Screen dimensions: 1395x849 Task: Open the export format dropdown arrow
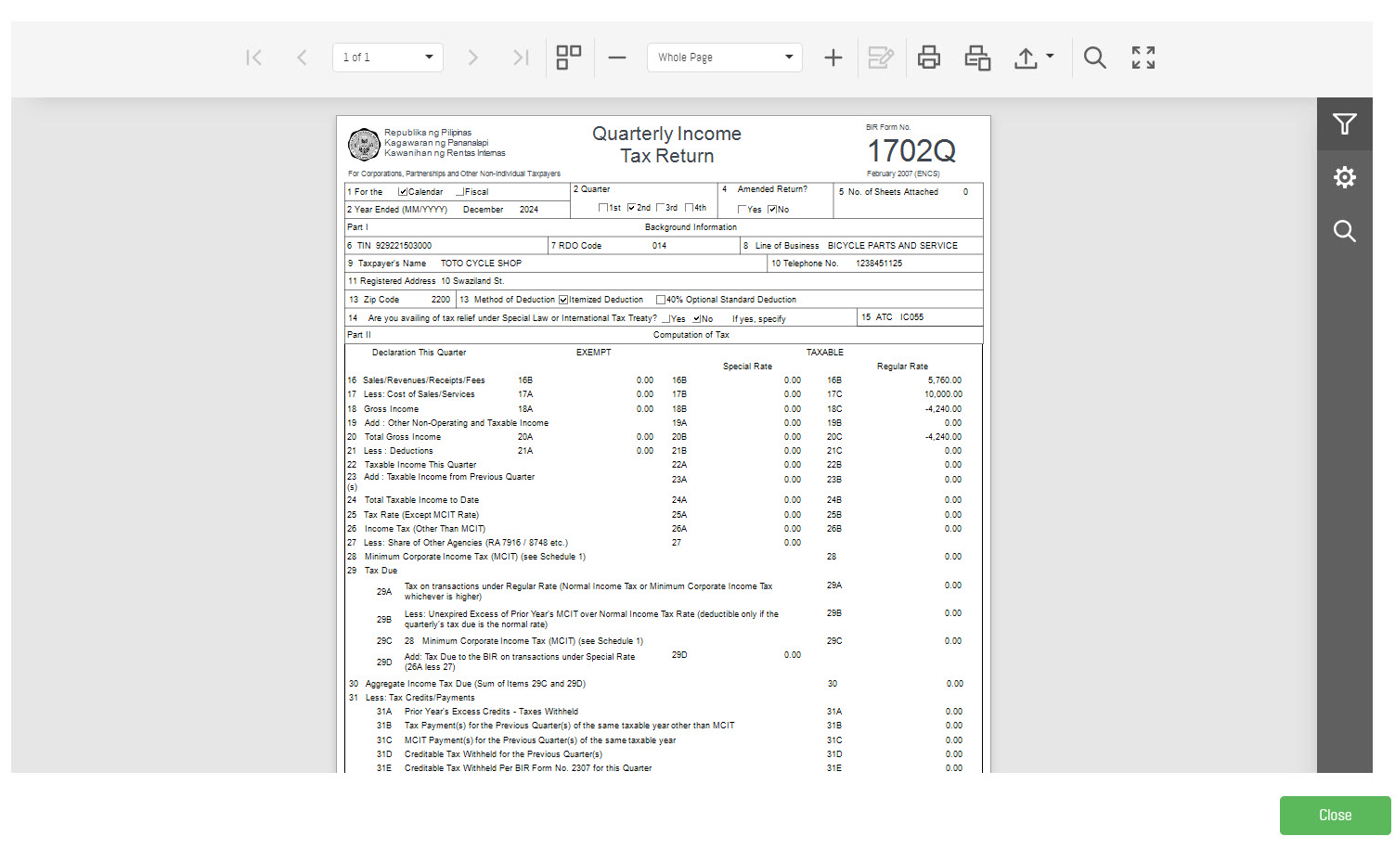coord(1050,57)
